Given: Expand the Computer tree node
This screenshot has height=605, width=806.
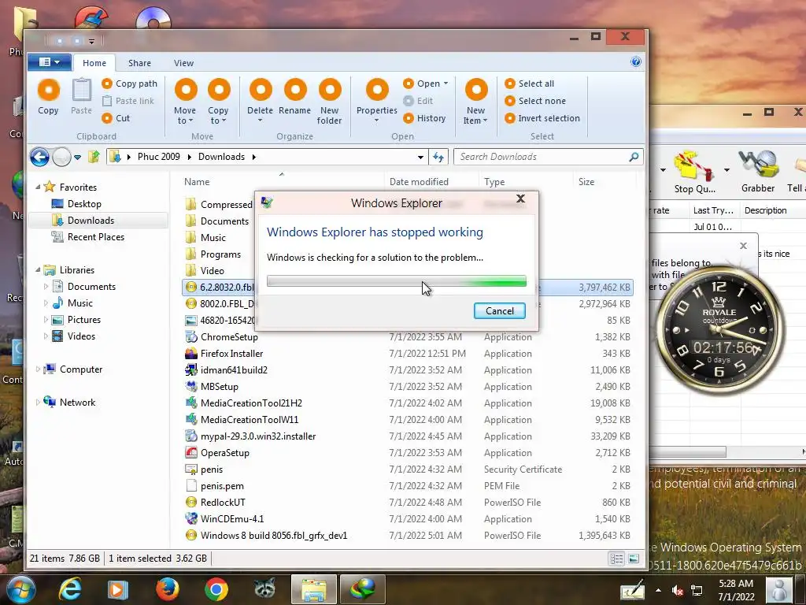Looking at the screenshot, I should click(38, 369).
